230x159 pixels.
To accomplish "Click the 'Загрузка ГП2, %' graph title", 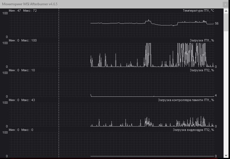I will [x=202, y=70].
